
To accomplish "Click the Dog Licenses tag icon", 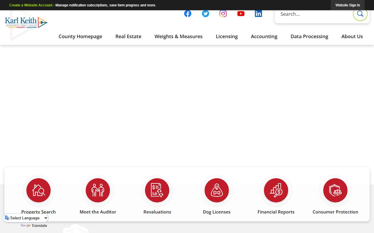I will coord(217,190).
